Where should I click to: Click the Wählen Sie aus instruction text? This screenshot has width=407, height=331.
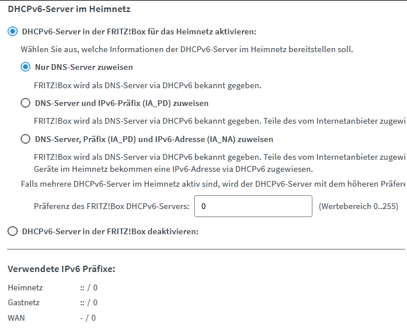187,49
